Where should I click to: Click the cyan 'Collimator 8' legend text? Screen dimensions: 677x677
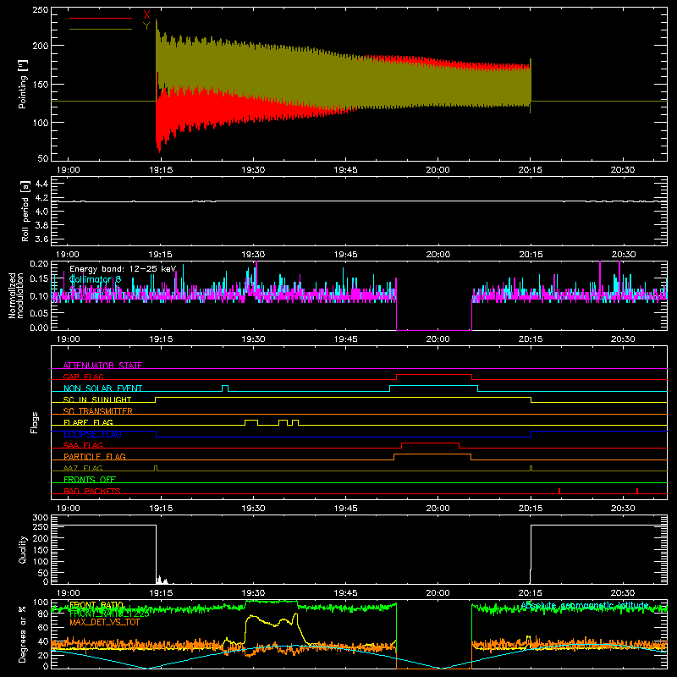95,279
